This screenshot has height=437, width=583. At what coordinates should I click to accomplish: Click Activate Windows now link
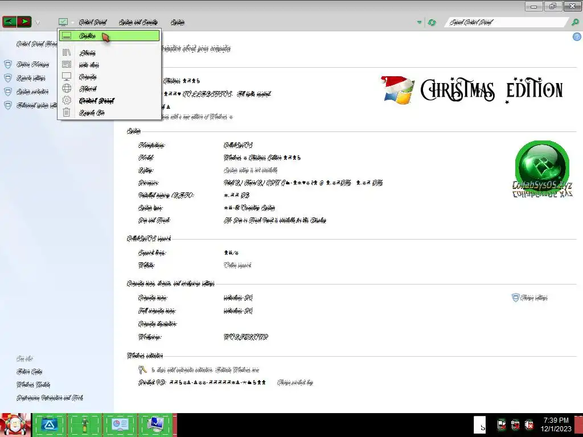pos(237,370)
